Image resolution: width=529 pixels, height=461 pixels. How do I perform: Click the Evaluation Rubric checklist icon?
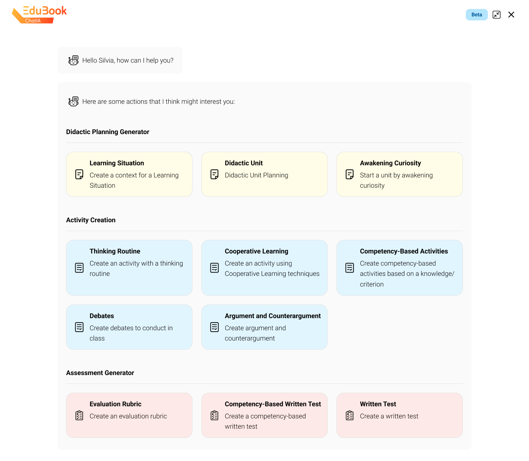click(x=79, y=415)
